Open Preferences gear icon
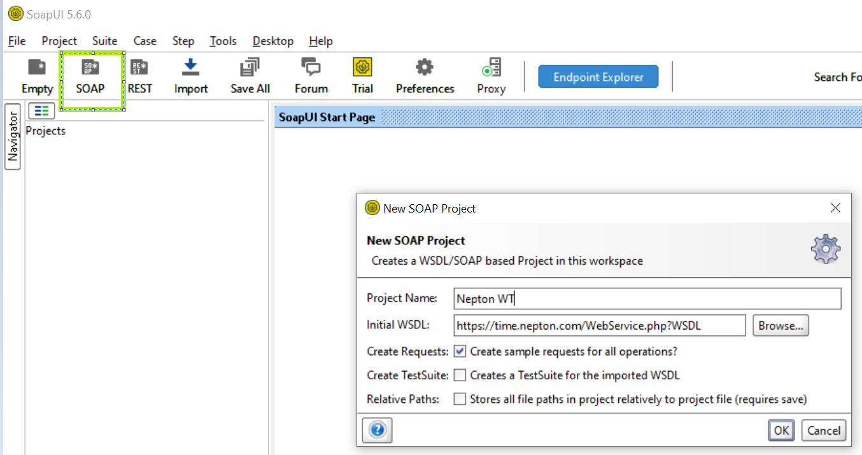 (x=425, y=76)
